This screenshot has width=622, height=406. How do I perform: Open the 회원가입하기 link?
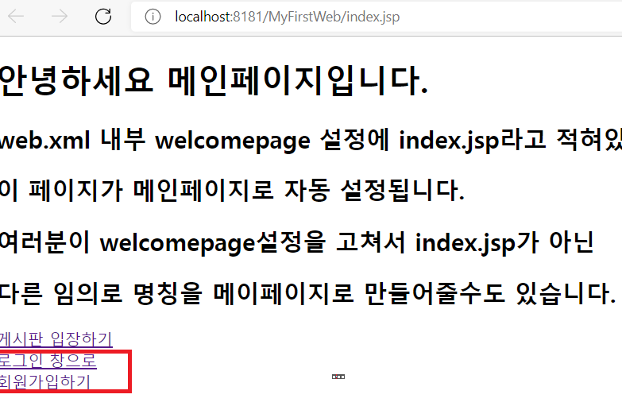tap(44, 382)
